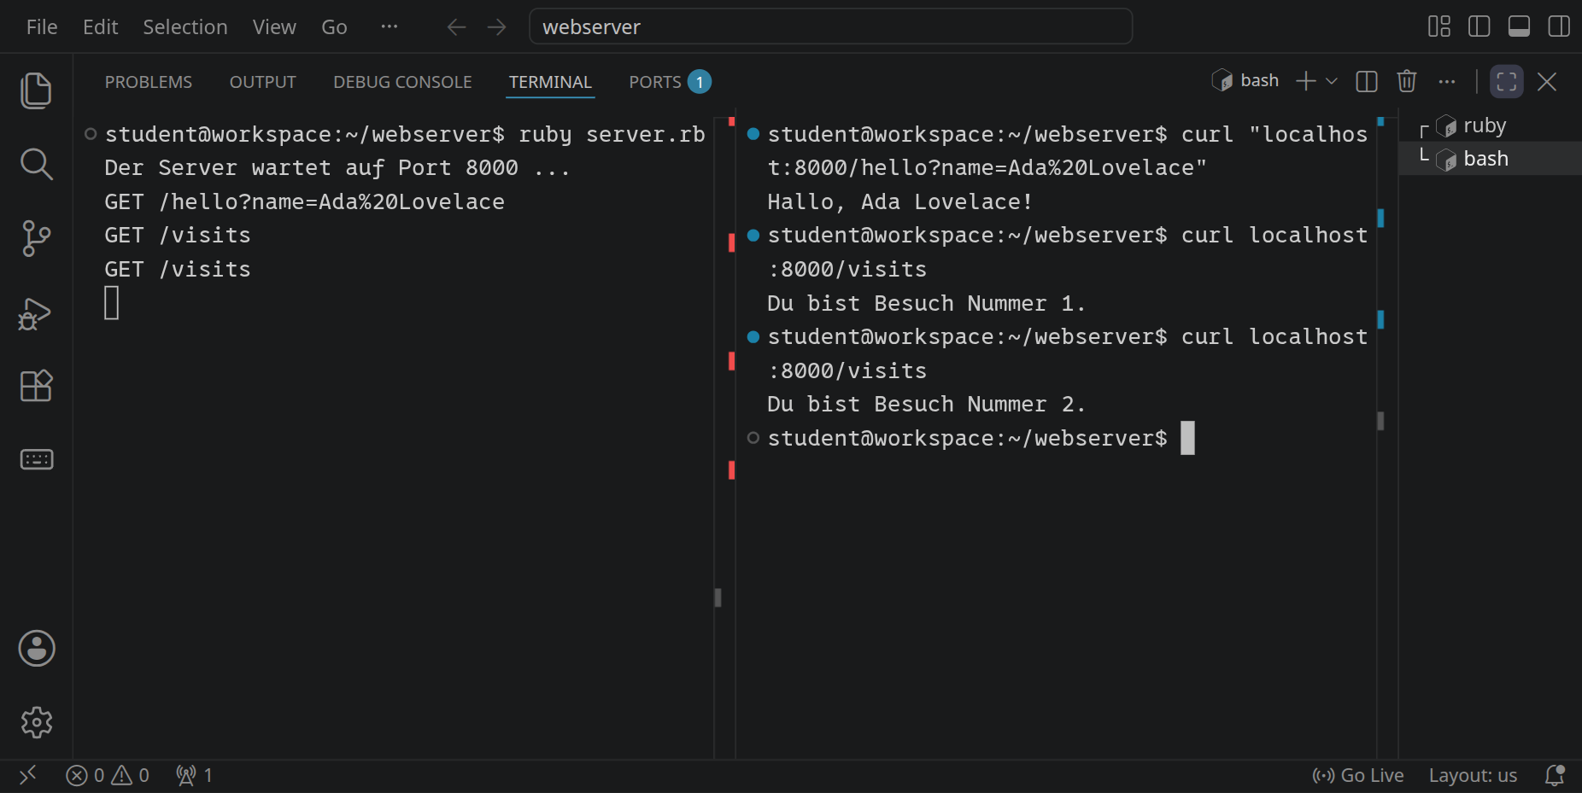Screen dimensions: 1582x793
Task: Open the Explorer view in activity bar
Action: (x=36, y=90)
